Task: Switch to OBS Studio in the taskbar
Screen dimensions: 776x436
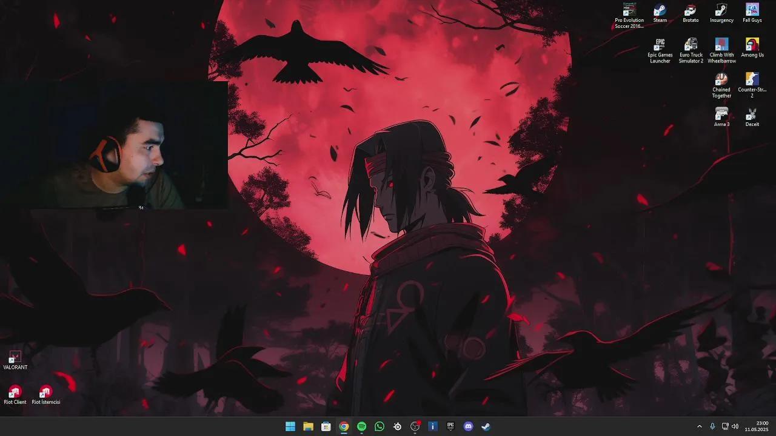Action: pyautogui.click(x=415, y=426)
